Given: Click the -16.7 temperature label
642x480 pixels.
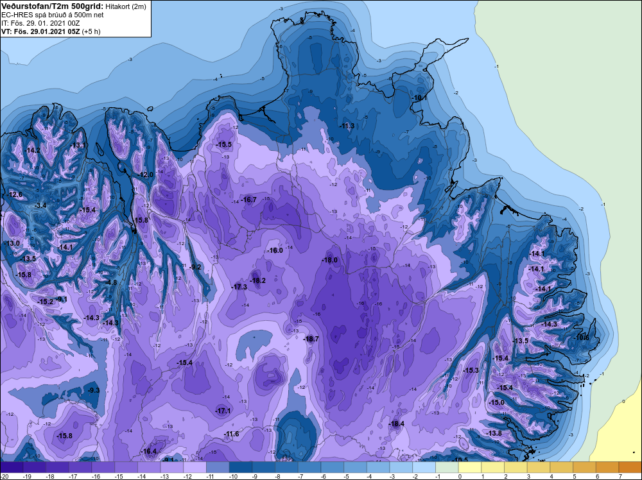Looking at the screenshot, I should pos(248,200).
